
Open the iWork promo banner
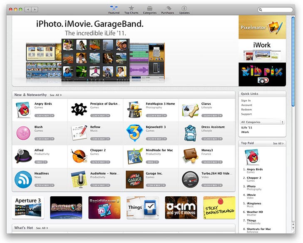[x=262, y=51]
